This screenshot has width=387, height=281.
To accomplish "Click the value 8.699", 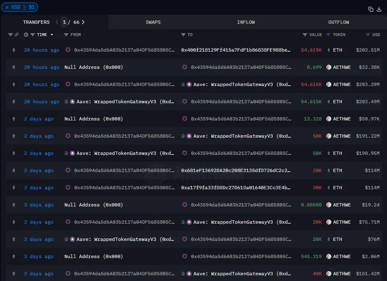I will pos(314,67).
